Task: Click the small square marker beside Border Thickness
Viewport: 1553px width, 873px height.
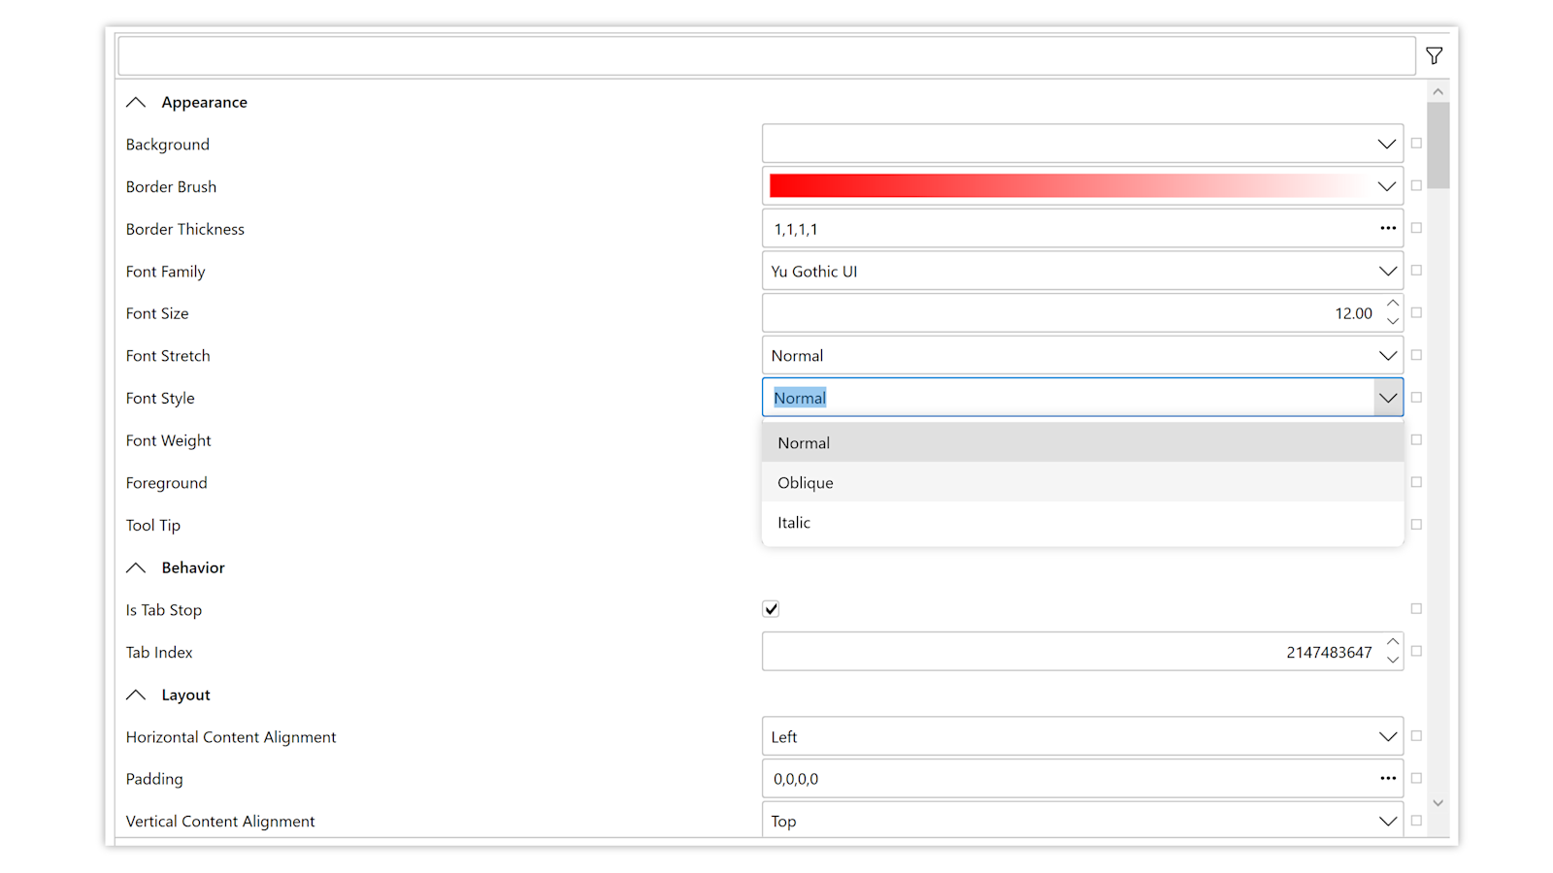Action: click(1416, 228)
